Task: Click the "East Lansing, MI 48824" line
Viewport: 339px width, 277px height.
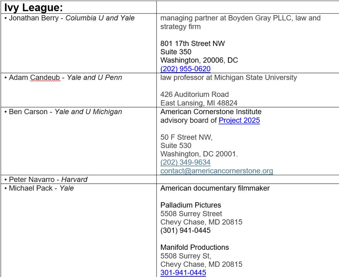Action: (x=199, y=103)
